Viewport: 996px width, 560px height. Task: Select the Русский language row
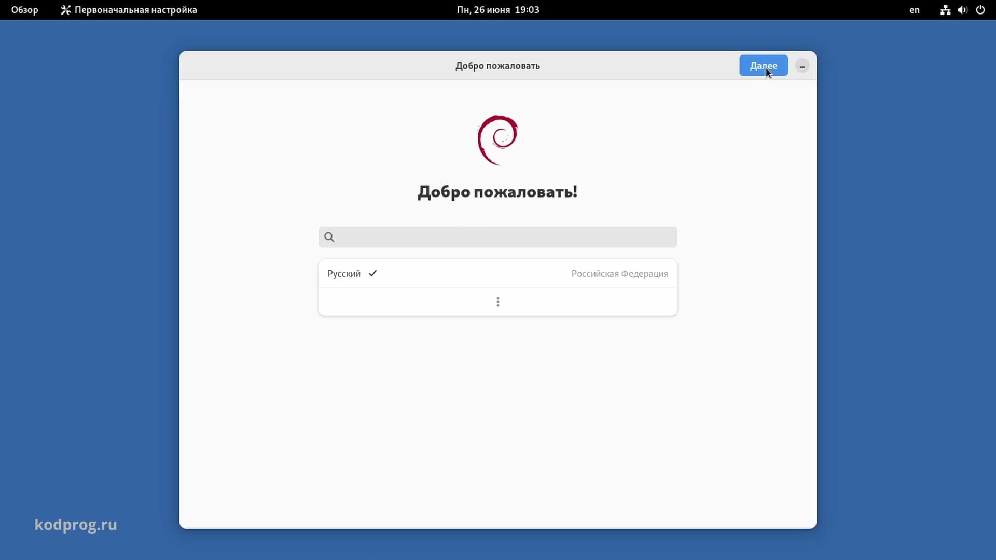[x=497, y=274]
